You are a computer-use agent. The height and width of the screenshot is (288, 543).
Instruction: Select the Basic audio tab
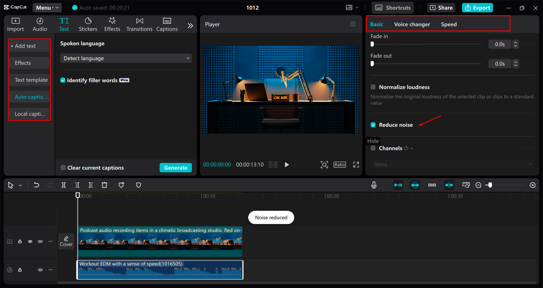(x=376, y=24)
